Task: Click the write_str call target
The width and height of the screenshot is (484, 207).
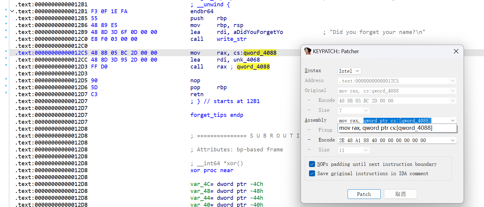Action: tap(231, 39)
